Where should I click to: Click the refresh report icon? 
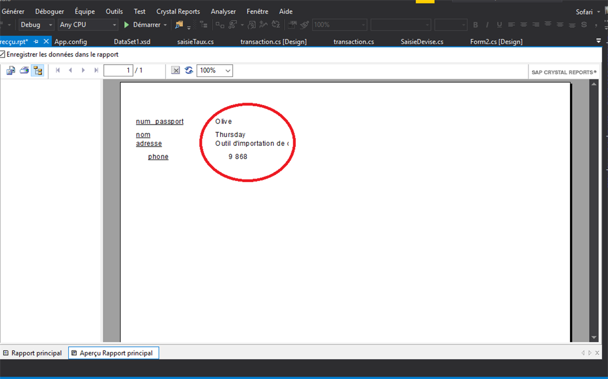[189, 71]
